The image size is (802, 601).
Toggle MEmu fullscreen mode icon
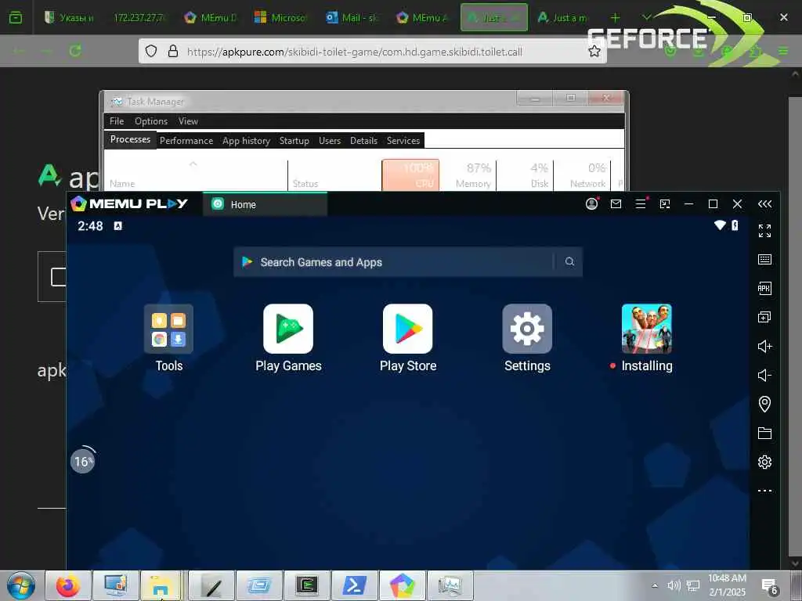point(764,231)
